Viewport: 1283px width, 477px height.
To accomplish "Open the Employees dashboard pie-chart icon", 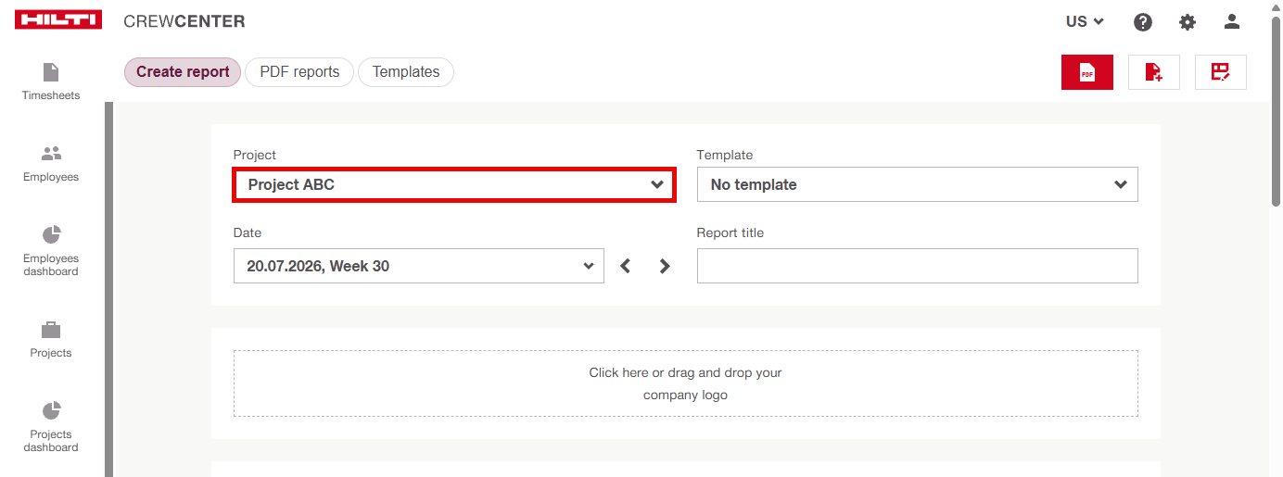I will click(x=51, y=234).
